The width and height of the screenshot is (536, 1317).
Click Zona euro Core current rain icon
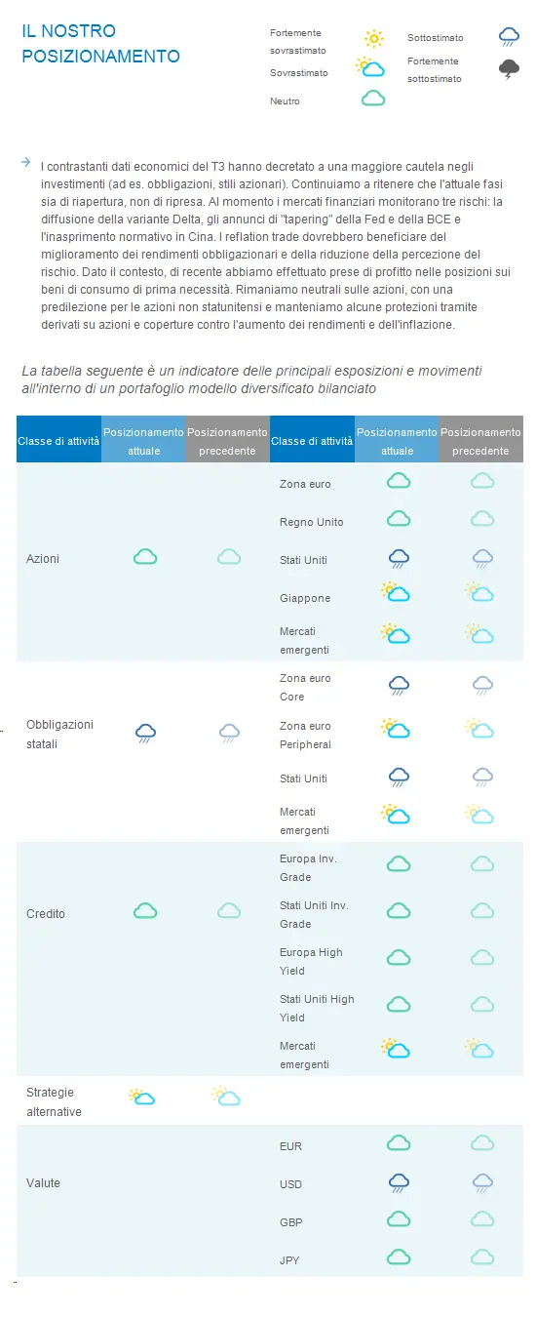399,685
